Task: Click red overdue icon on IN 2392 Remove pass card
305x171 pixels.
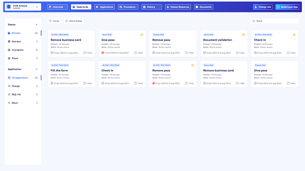Action: click(x=153, y=83)
